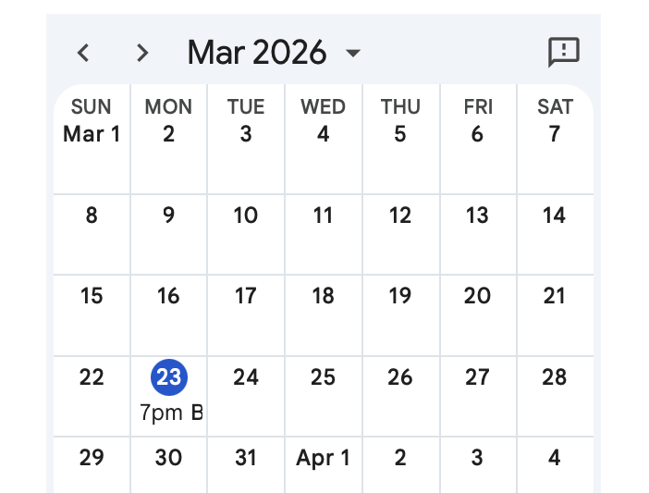The image size is (649, 493).
Task: Pick Monday March 16
Action: click(x=168, y=296)
